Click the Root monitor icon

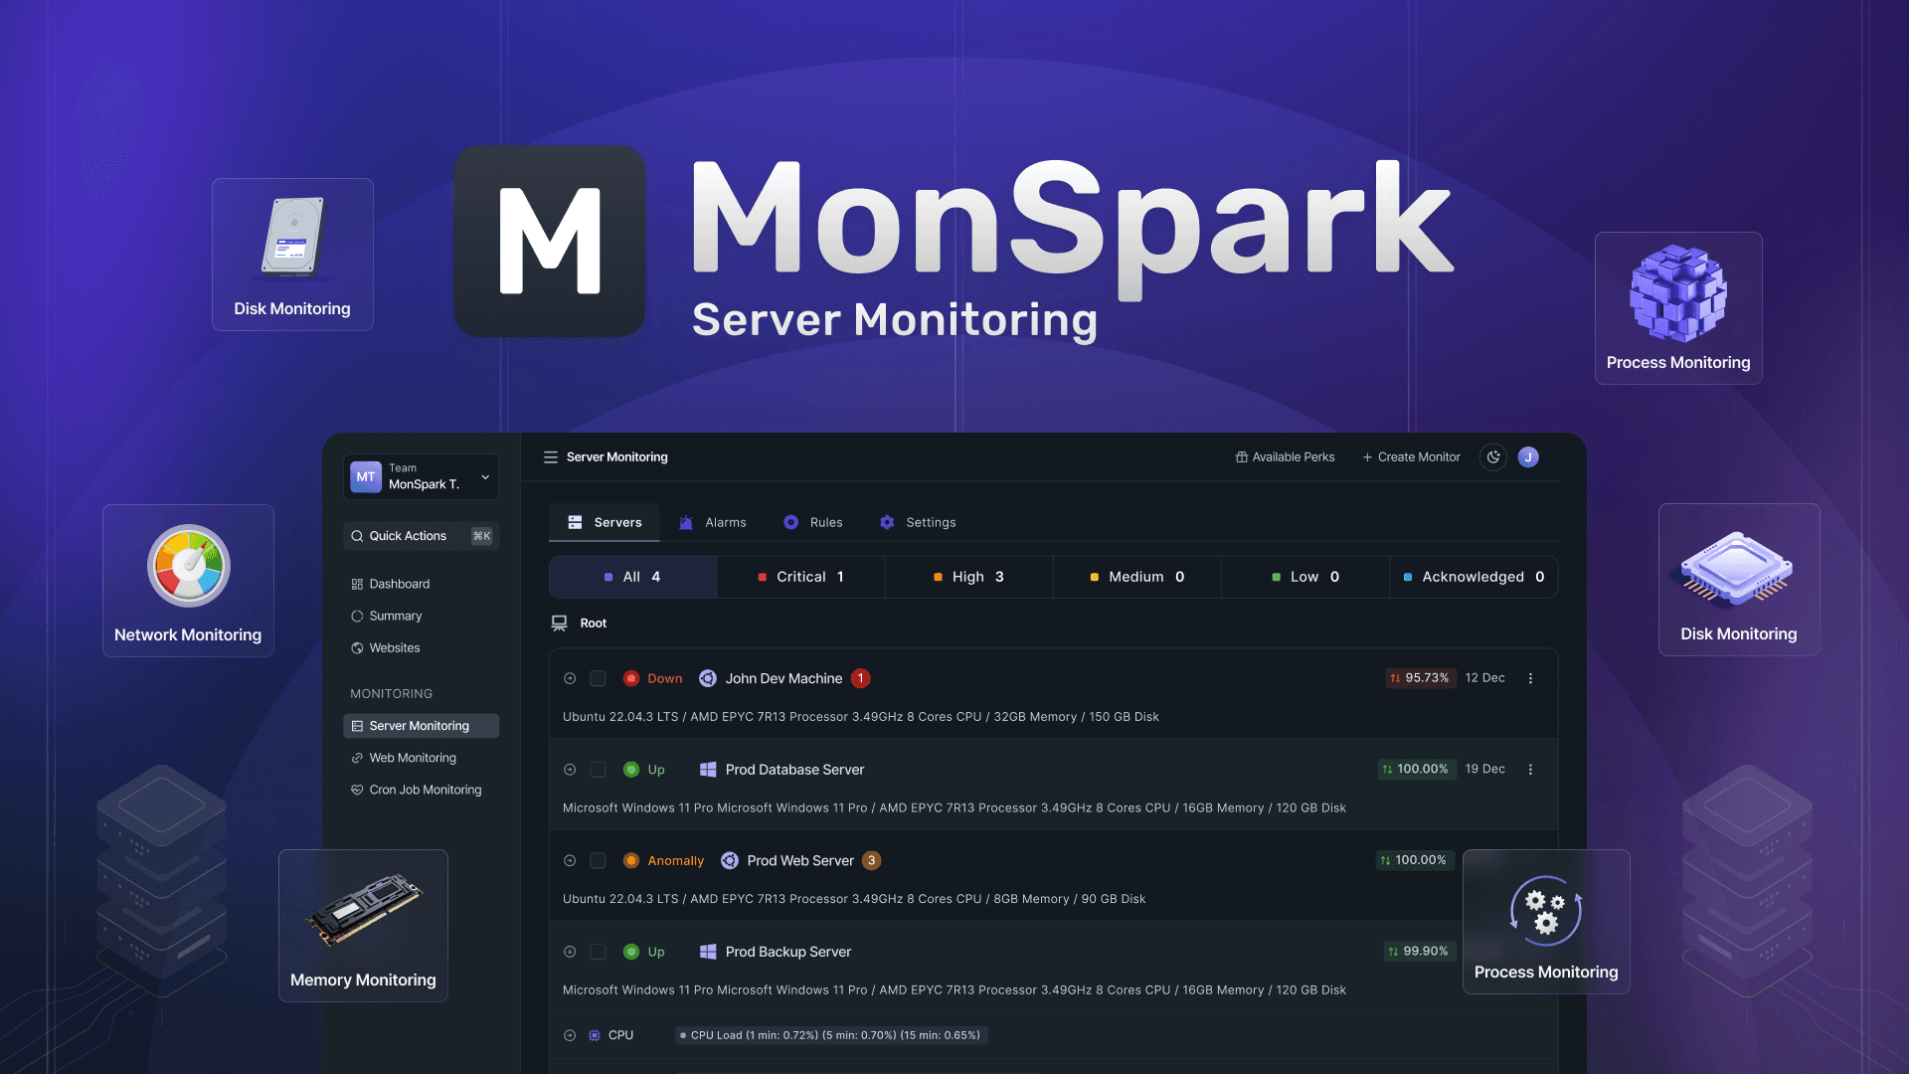click(x=559, y=623)
